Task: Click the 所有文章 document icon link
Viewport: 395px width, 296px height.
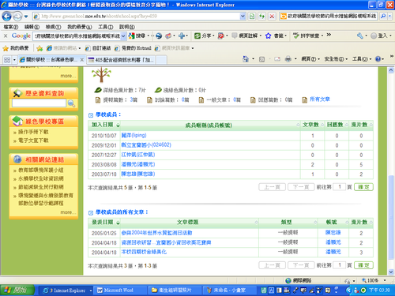Action: coord(305,100)
